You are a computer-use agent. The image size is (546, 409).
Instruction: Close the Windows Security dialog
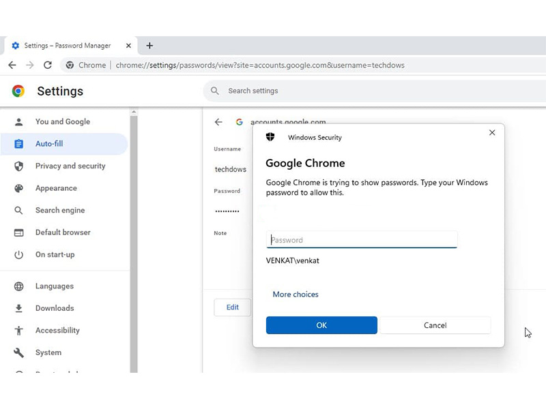click(492, 132)
